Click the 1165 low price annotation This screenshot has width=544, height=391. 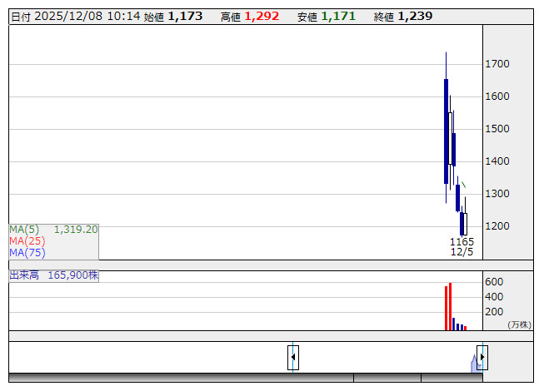[x=462, y=241]
